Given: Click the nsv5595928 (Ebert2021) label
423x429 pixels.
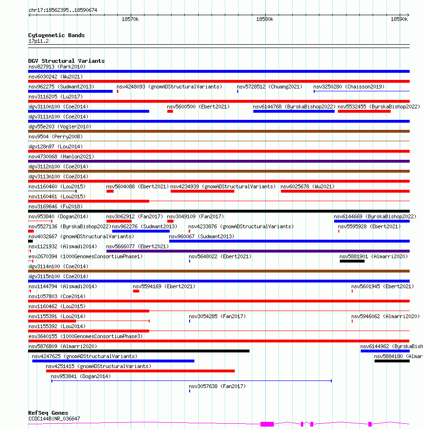Looking at the screenshot, I should point(369,226).
